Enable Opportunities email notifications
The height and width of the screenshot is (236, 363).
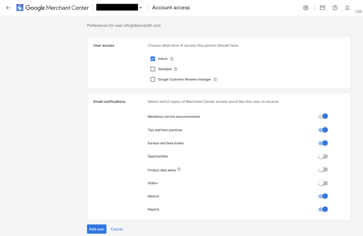click(x=323, y=156)
